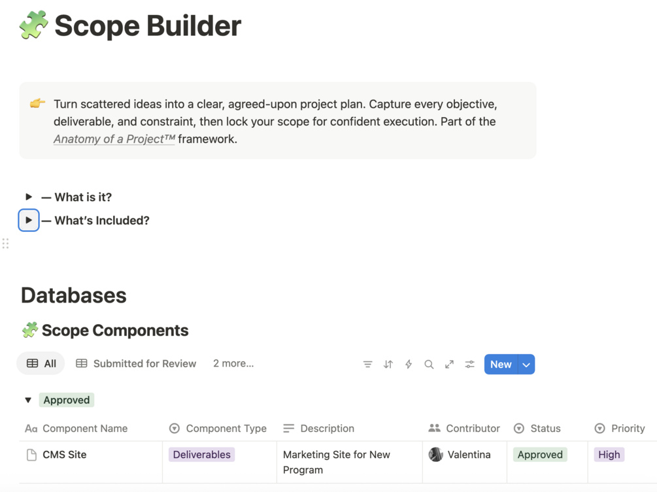
Task: Open the Anatomy of a Project link
Action: (x=114, y=139)
